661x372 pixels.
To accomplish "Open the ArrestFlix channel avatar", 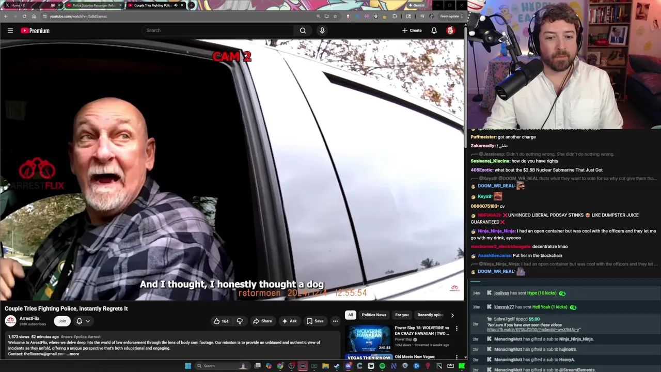I will point(10,321).
